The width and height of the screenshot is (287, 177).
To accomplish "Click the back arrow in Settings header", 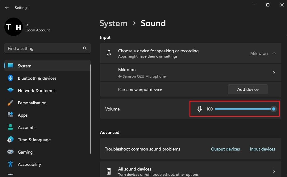I will coord(7,7).
